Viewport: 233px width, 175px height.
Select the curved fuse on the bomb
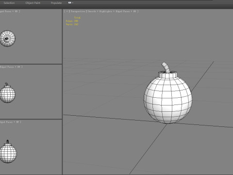tap(166, 67)
